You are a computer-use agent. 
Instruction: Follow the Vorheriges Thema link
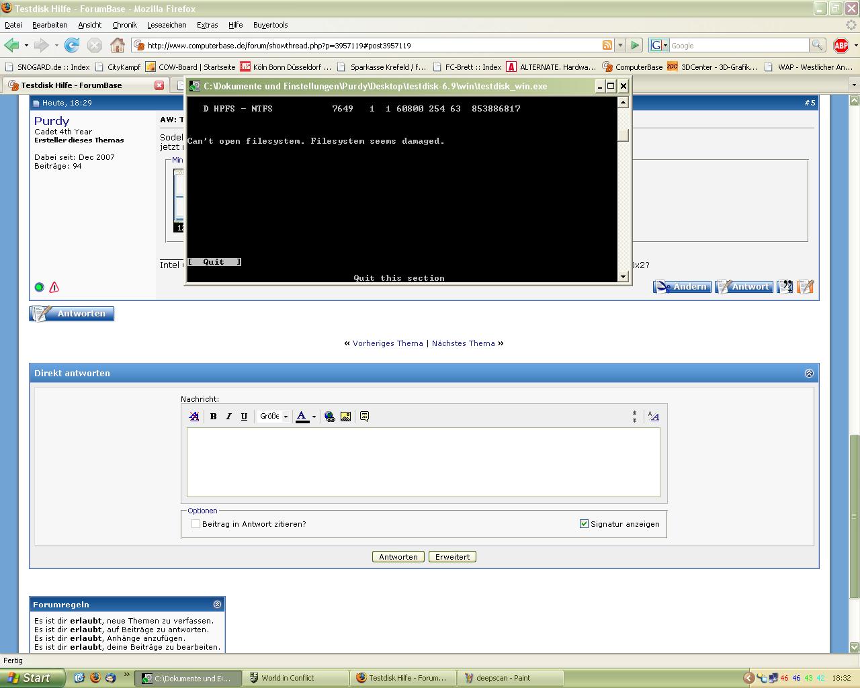[388, 343]
